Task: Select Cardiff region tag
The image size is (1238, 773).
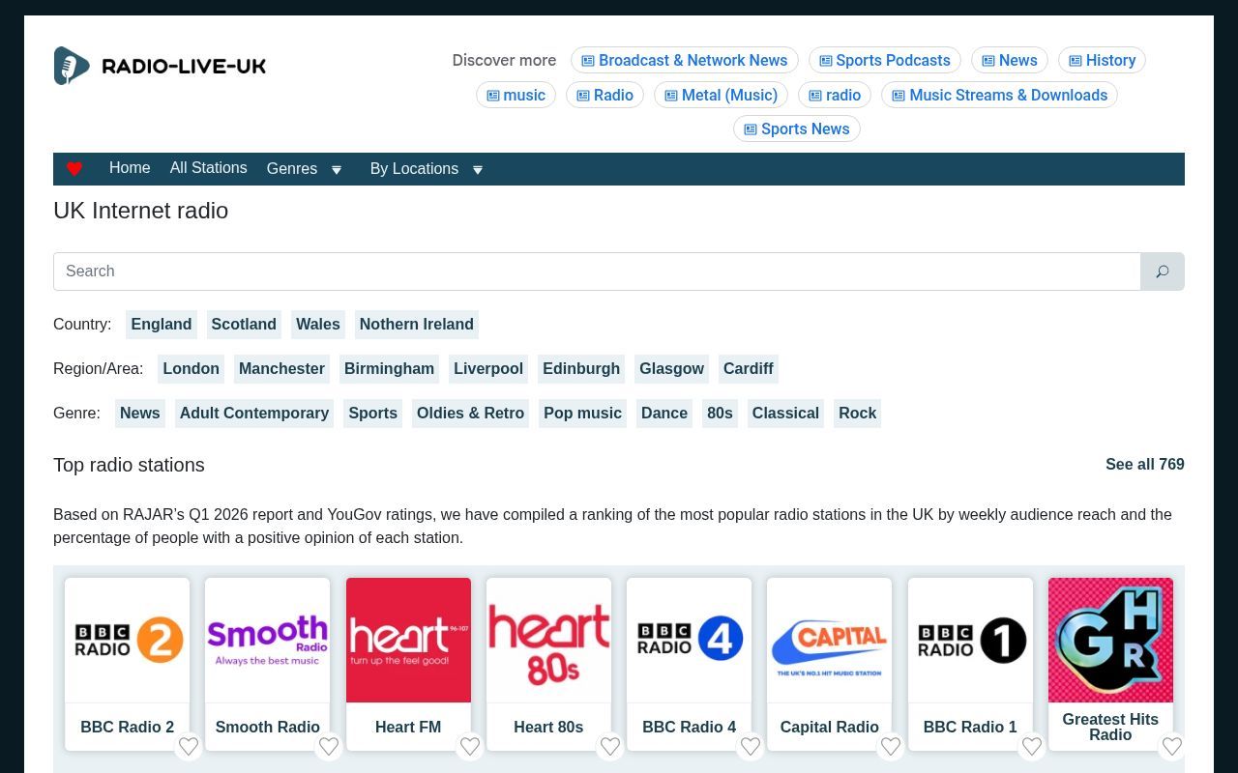Action: tap(749, 369)
